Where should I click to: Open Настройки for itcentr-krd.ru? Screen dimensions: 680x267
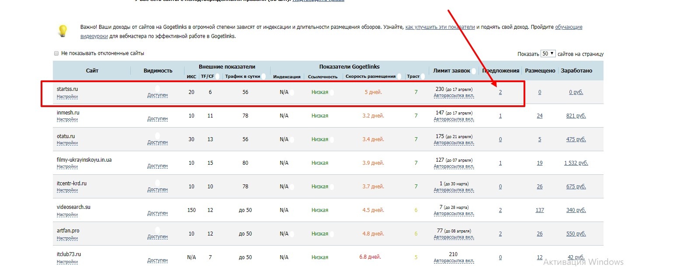coord(67,190)
